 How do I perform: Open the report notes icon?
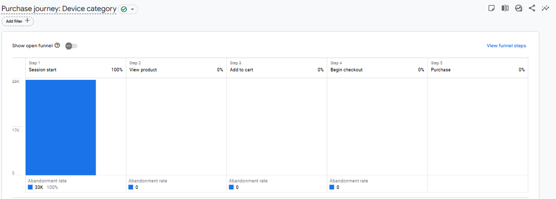(492, 8)
